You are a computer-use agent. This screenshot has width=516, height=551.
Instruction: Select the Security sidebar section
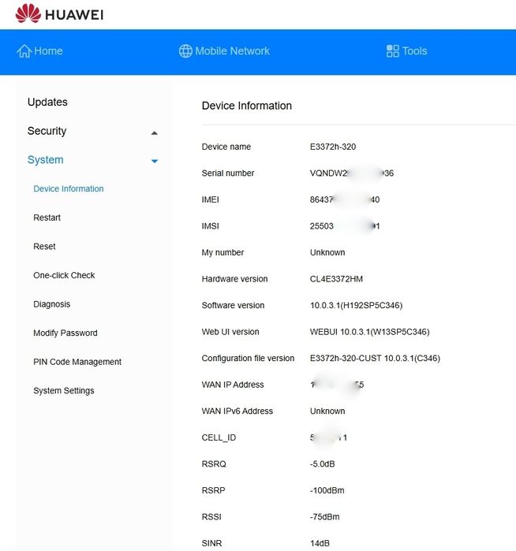[47, 131]
